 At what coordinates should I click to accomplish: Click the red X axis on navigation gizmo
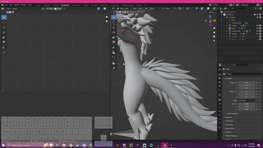coord(210,21)
